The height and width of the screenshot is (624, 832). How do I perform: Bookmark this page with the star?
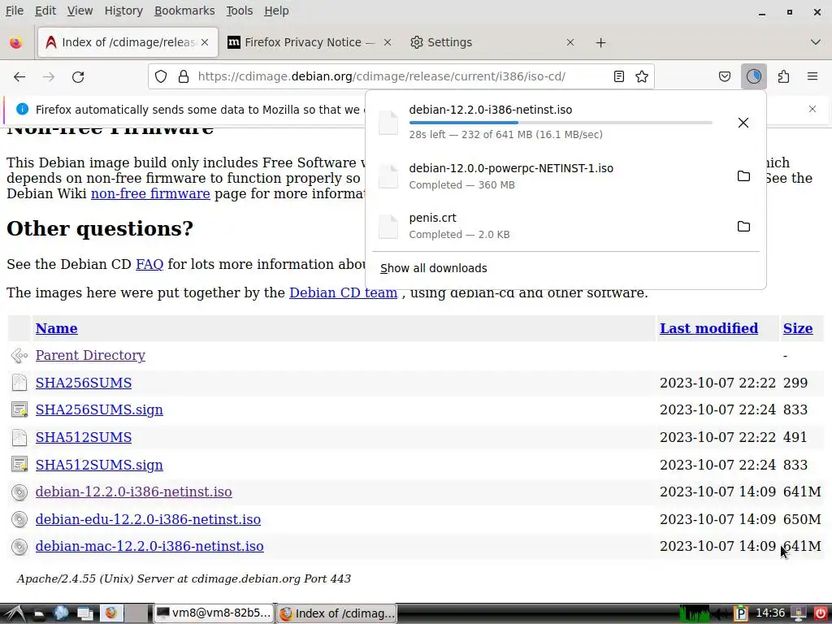[642, 77]
